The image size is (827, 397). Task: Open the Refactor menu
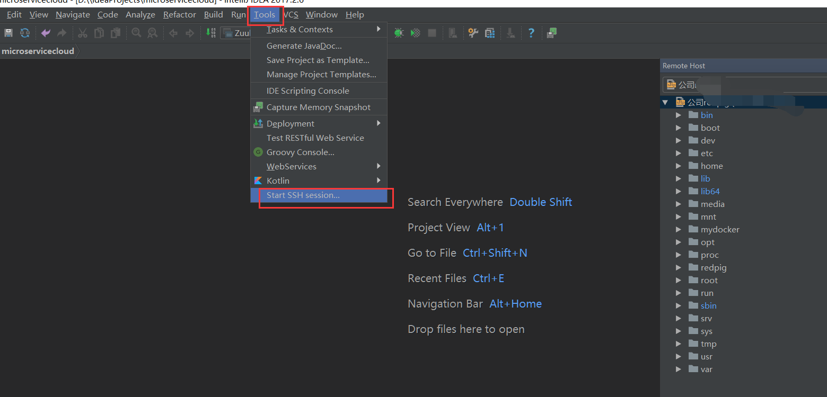tap(180, 14)
